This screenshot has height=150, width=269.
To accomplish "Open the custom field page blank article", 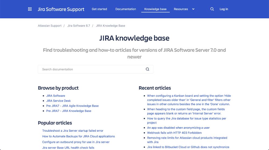I will (x=186, y=111).
